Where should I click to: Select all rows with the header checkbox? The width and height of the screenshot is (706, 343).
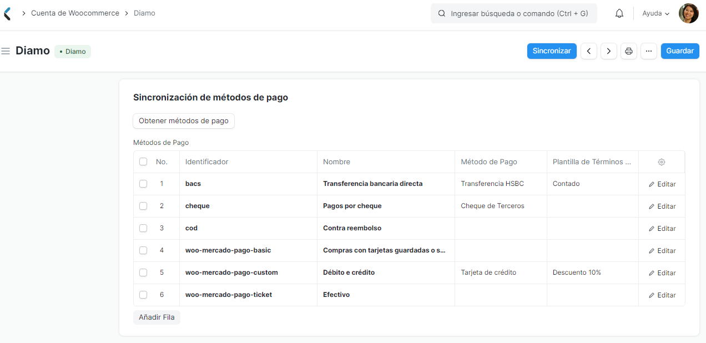pyautogui.click(x=143, y=162)
